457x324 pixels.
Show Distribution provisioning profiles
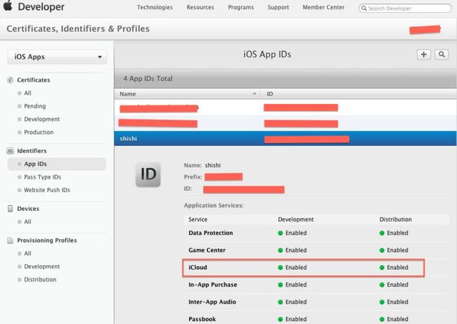point(40,280)
